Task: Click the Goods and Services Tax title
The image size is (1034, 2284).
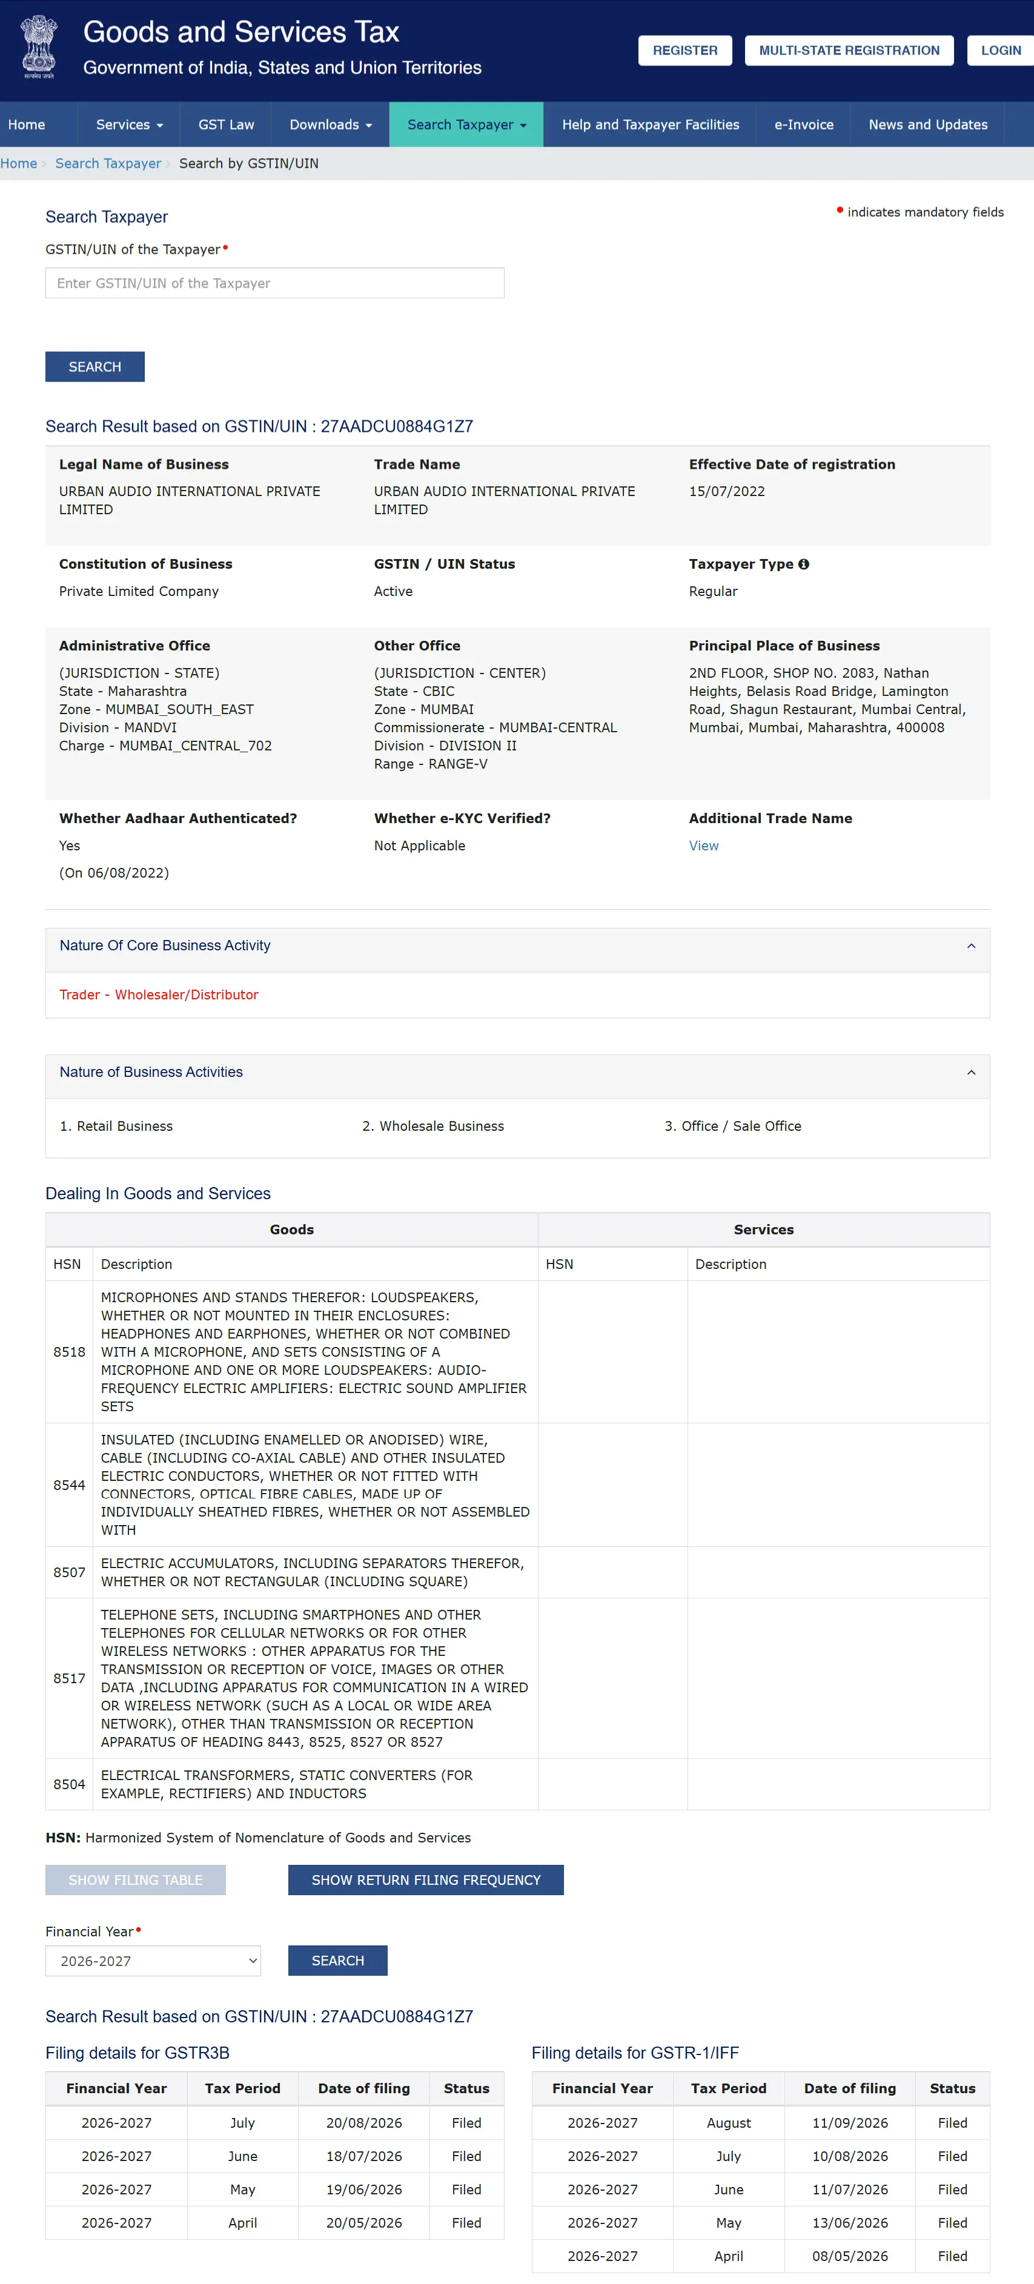Action: (x=241, y=32)
